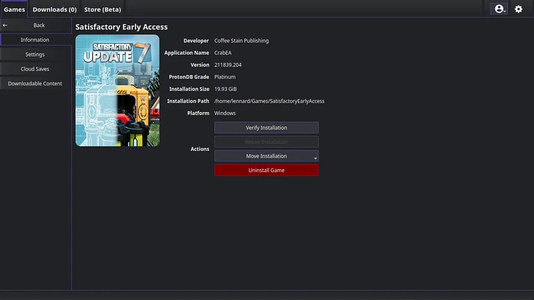
Task: Select the Games tab
Action: pos(14,9)
